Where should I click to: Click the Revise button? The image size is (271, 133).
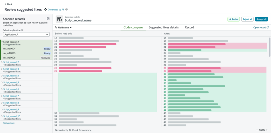233,19
